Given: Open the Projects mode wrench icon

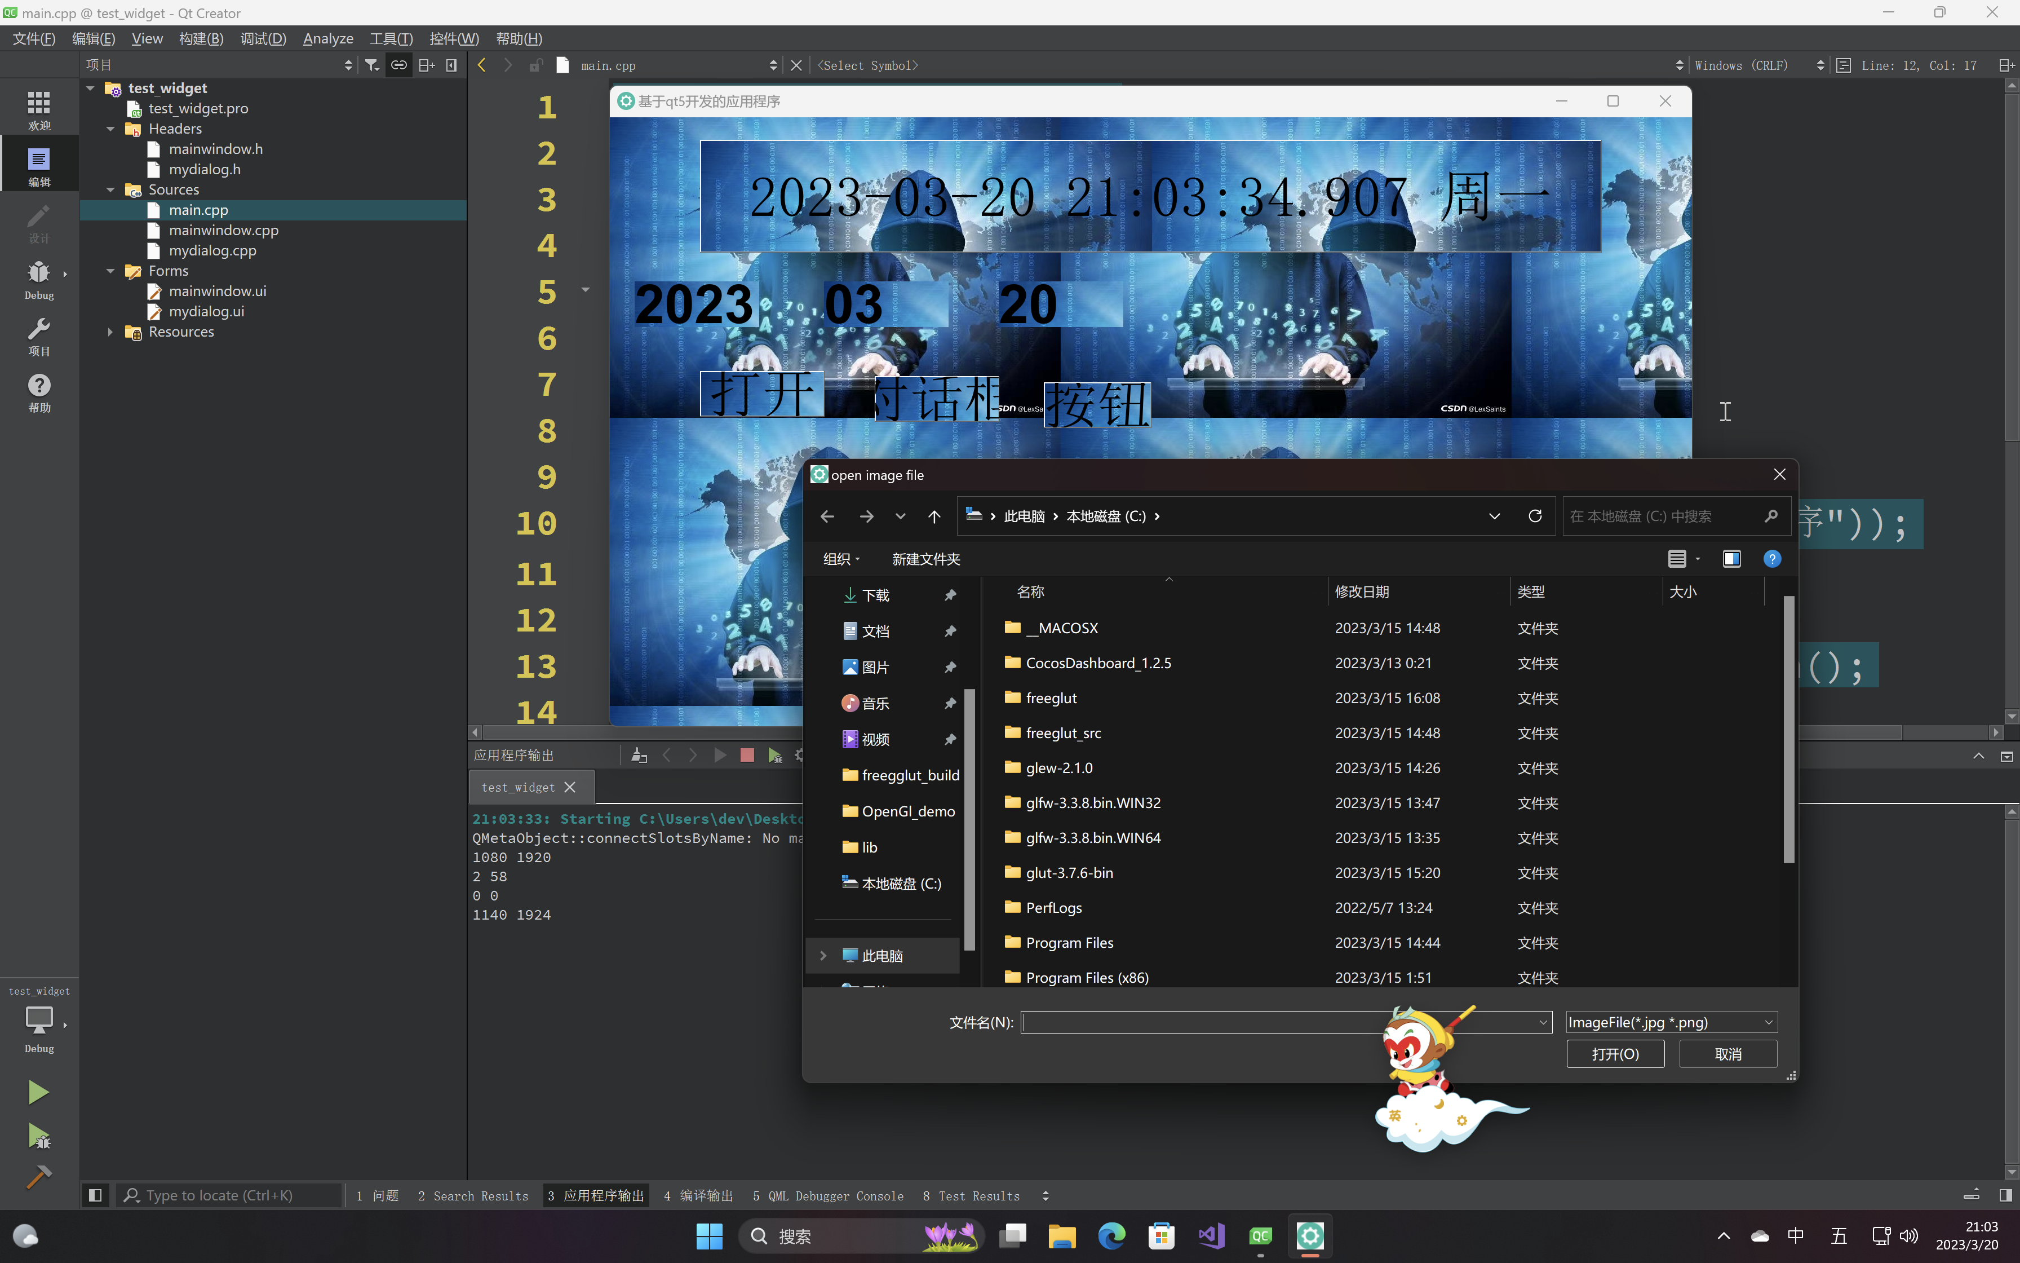Looking at the screenshot, I should click(x=38, y=336).
